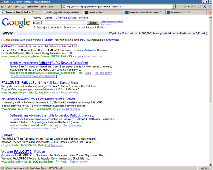The height and width of the screenshot is (170, 213).
Task: Open the plain Fallout 3 IGN result
Action: click(8, 135)
